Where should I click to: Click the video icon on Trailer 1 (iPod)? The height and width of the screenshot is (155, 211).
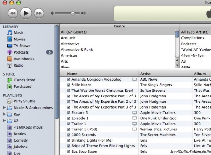[135, 129]
